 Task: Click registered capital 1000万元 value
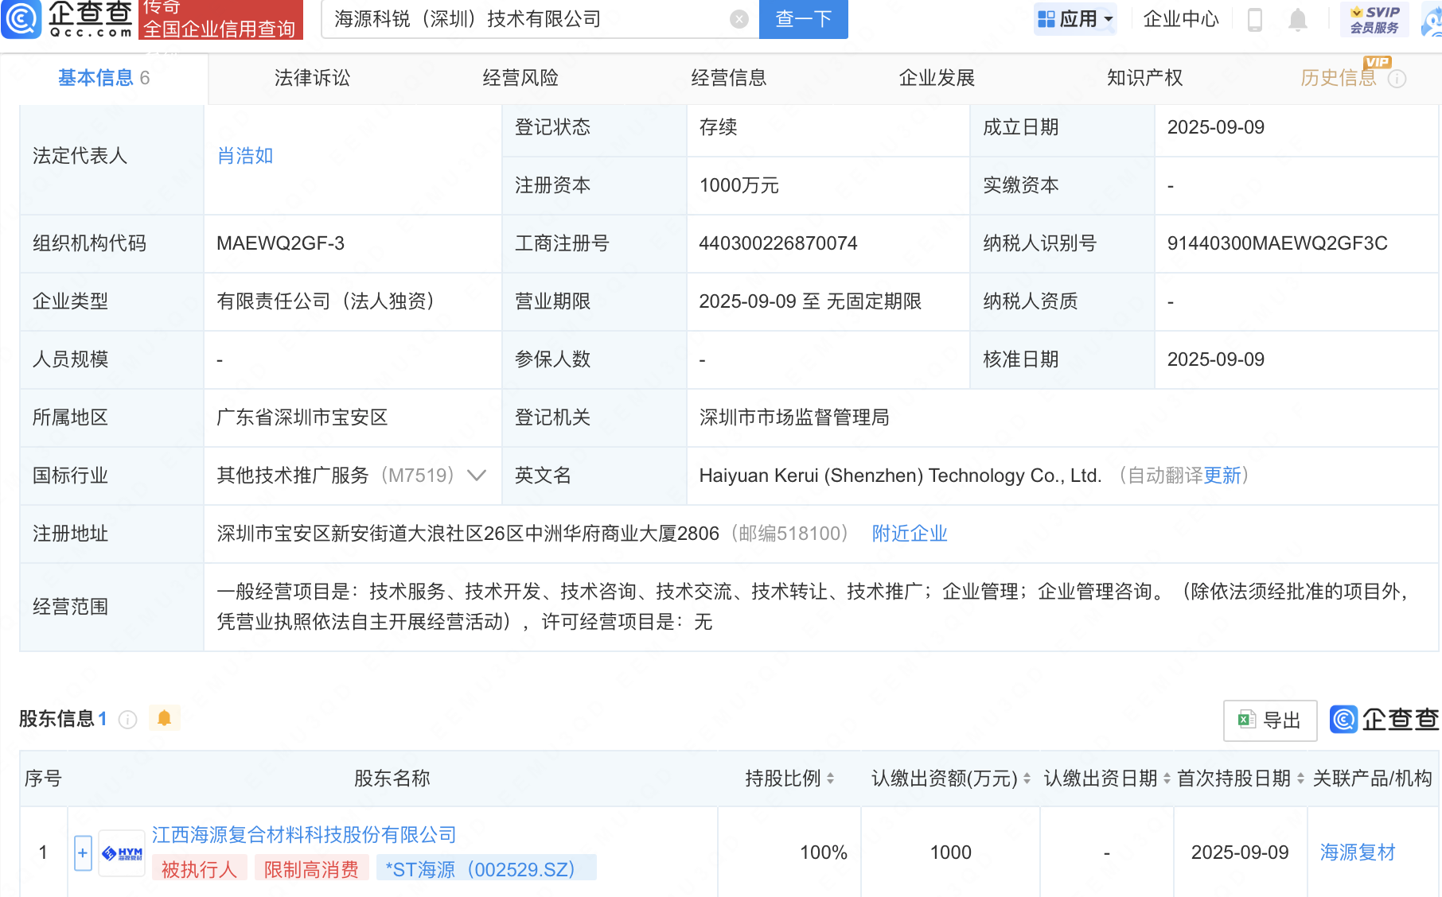click(x=739, y=185)
